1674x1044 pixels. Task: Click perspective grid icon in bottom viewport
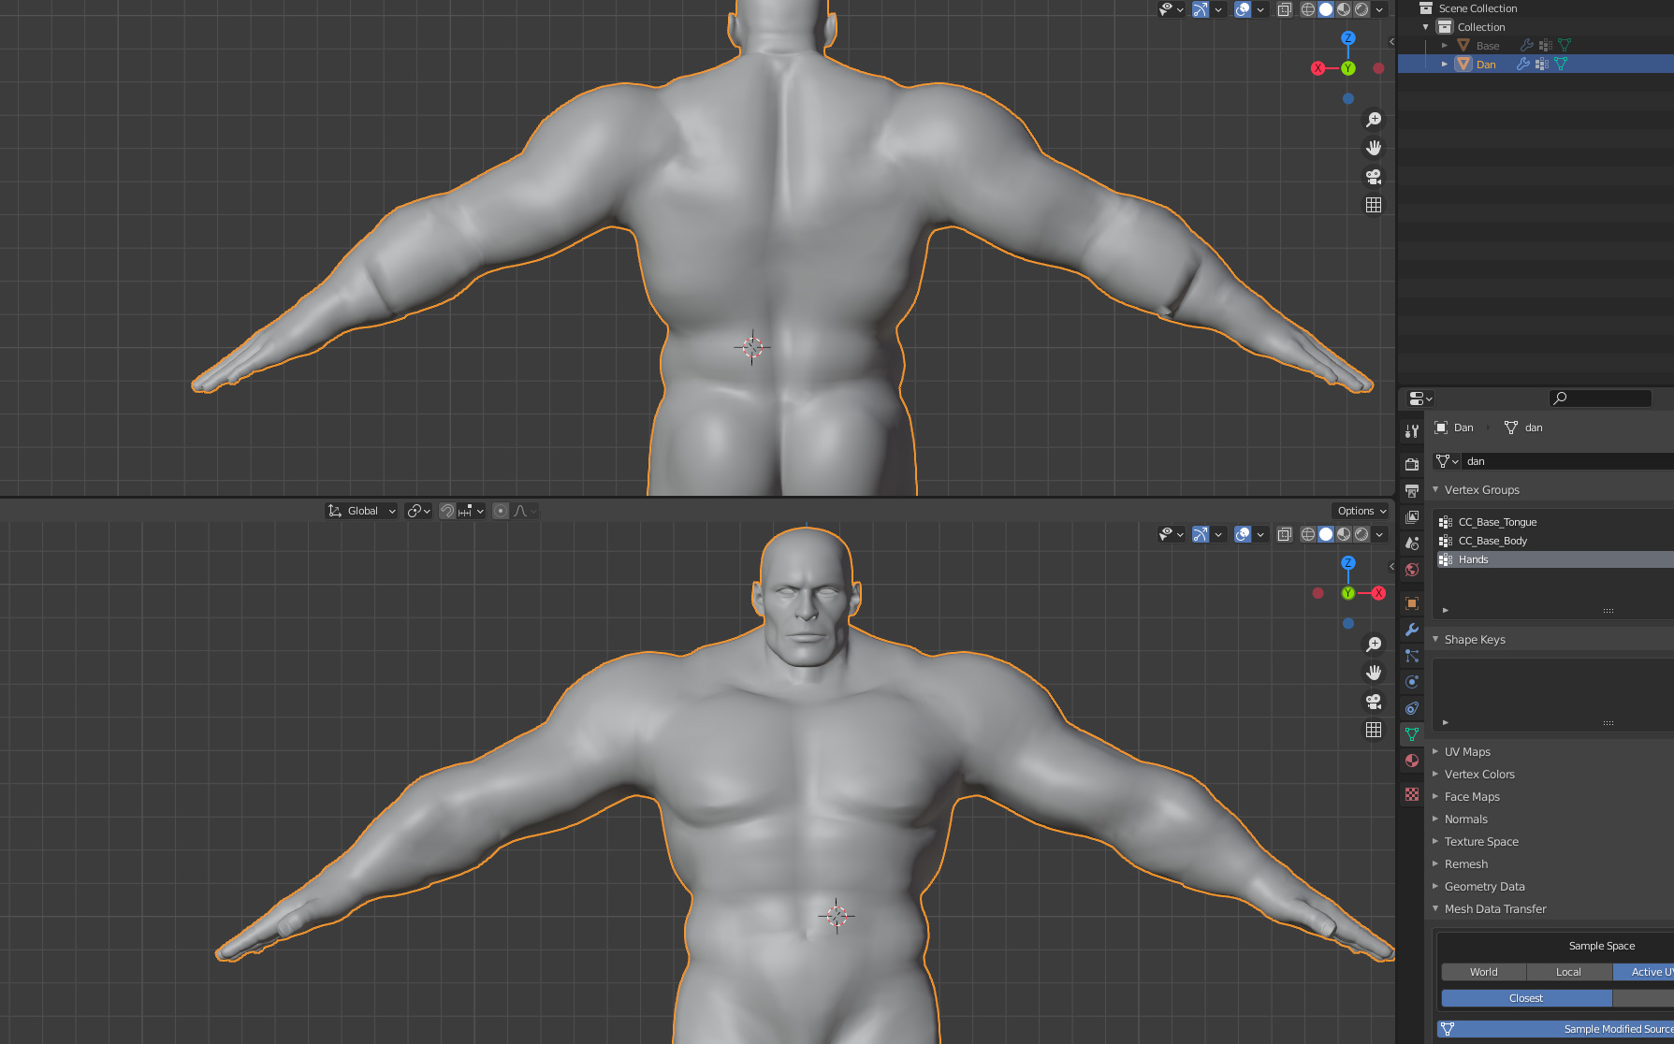1374,730
